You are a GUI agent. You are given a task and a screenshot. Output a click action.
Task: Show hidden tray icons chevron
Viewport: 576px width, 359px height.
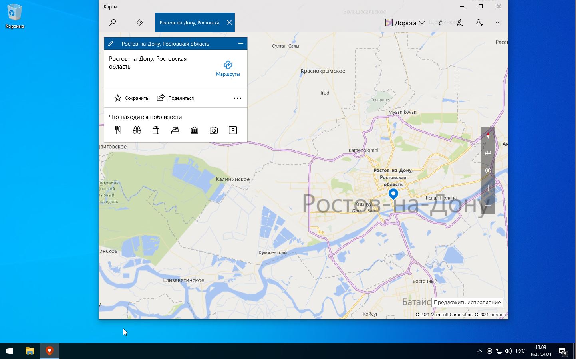(x=480, y=351)
